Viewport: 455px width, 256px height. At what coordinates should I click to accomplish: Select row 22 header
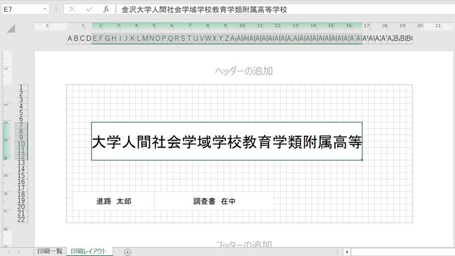click(x=21, y=220)
